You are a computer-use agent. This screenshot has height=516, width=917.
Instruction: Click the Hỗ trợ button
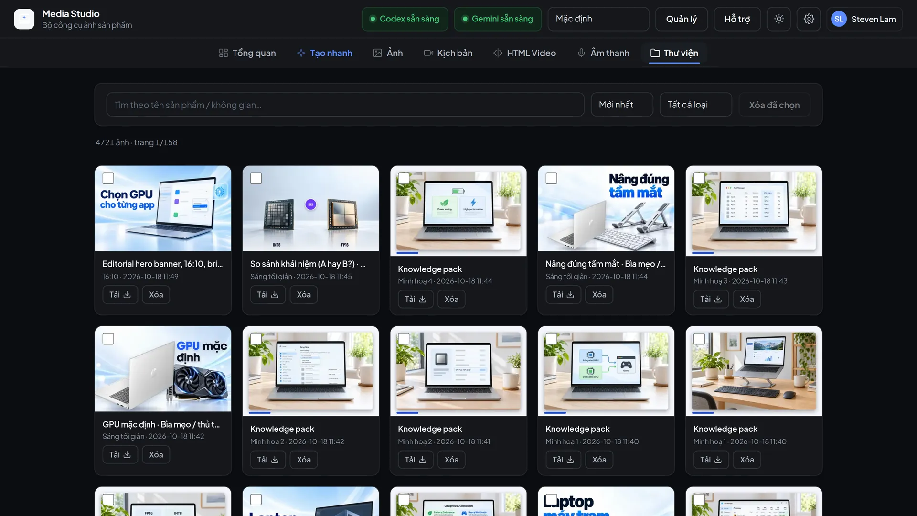[737, 19]
